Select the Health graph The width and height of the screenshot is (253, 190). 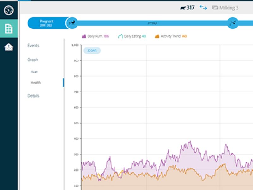click(36, 83)
